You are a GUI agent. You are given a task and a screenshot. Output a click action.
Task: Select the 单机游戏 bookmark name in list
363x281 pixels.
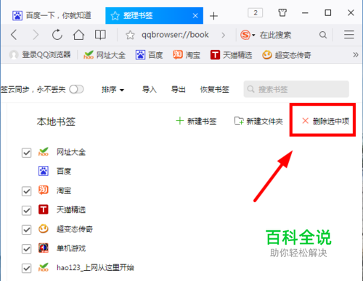71,248
